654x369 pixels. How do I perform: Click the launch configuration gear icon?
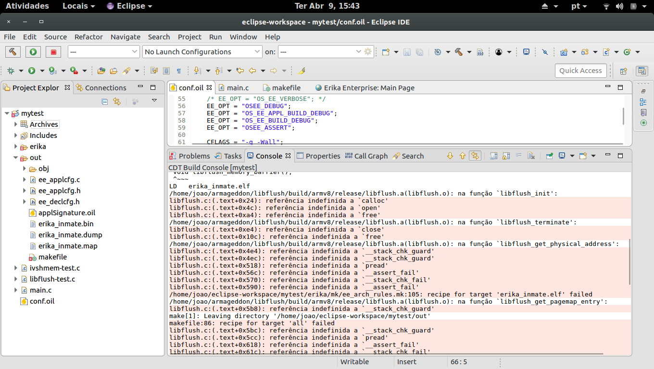click(x=368, y=51)
